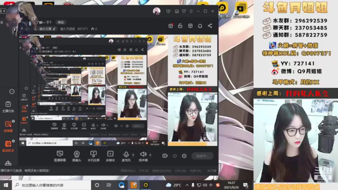Screen dimensions: 338x190
Task: Open the 直播屏幕 screen capture source
Action: [60, 156]
